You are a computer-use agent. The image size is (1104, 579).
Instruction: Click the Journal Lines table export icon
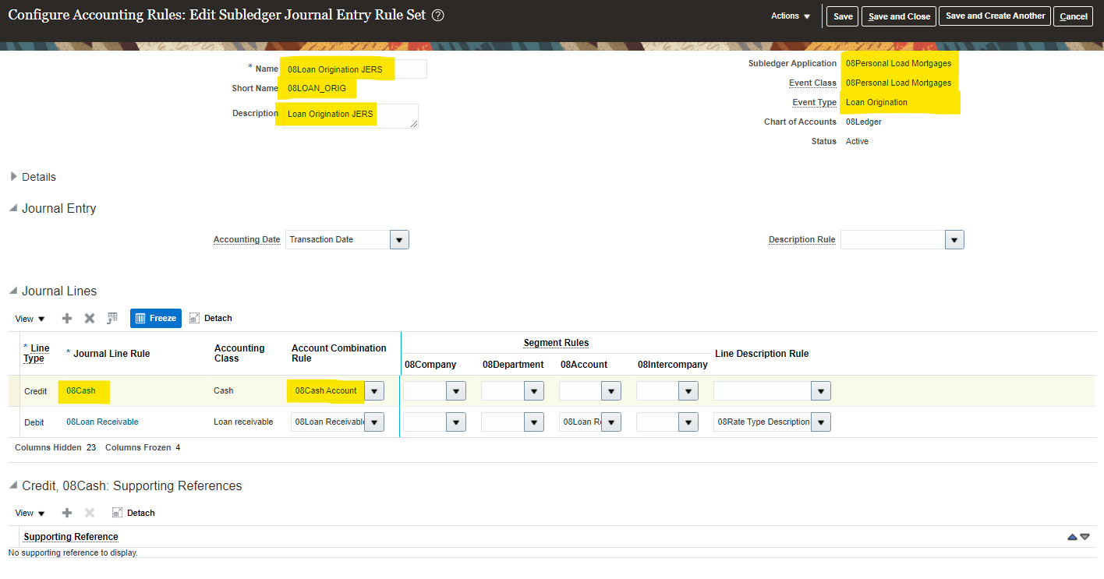[112, 318]
